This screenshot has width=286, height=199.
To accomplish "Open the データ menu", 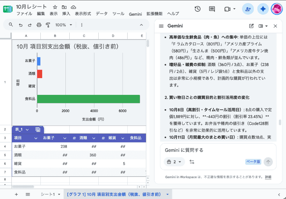I will click(x=102, y=14).
